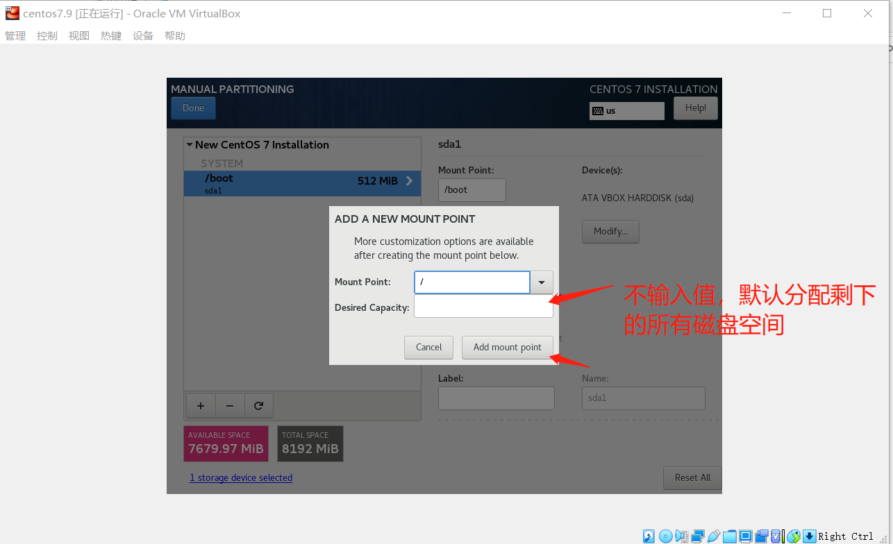Click the Reset All button
Viewport: 893px width, 544px height.
coord(692,478)
